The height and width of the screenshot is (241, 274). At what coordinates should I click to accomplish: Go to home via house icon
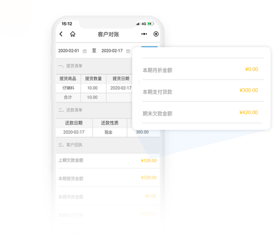(73, 34)
